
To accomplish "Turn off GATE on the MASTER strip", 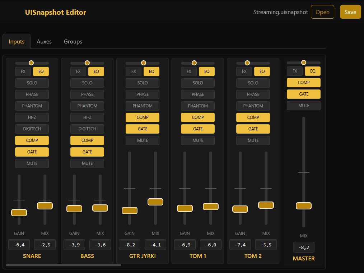I will coord(304,94).
